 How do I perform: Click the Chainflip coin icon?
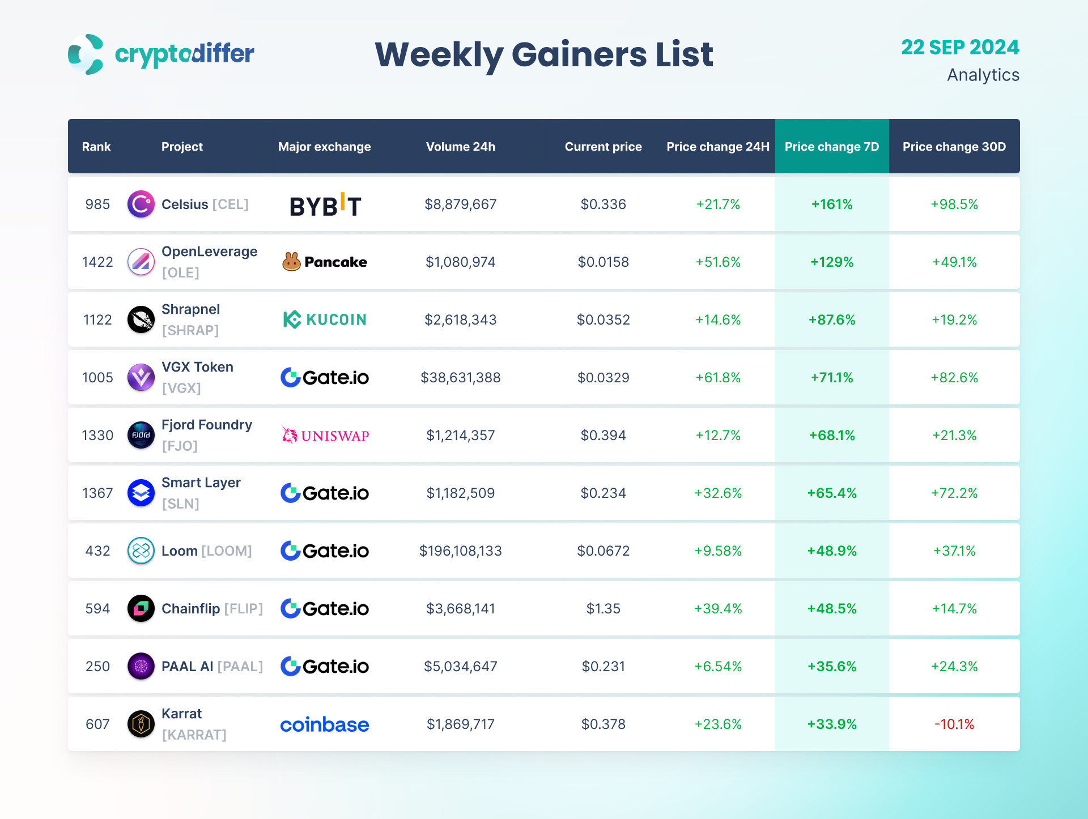click(x=141, y=608)
